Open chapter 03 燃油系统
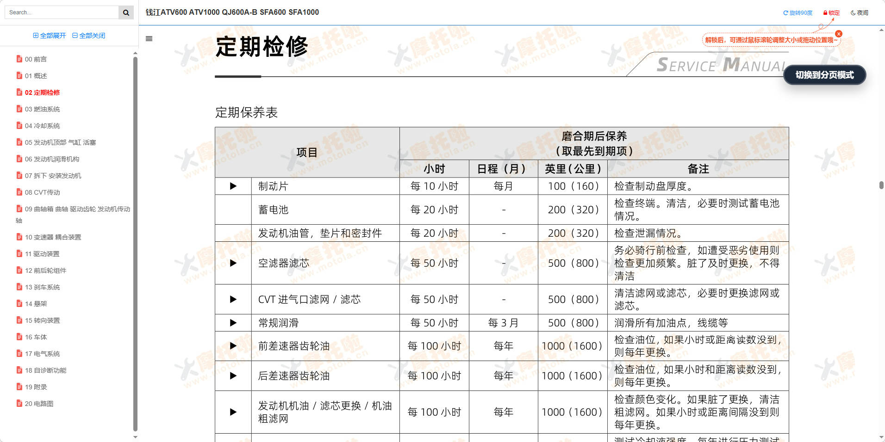This screenshot has height=442, width=885. click(42, 109)
